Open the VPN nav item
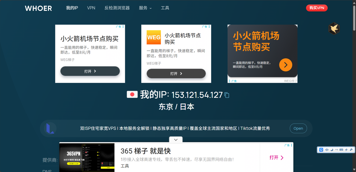Image resolution: width=356 pixels, height=172 pixels. tap(91, 8)
